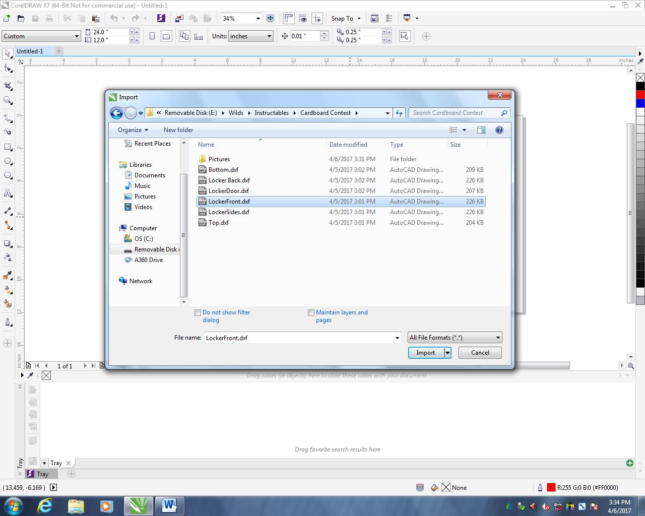Image resolution: width=645 pixels, height=516 pixels.
Task: Select the Pick tool in toolbox
Action: pos(8,53)
